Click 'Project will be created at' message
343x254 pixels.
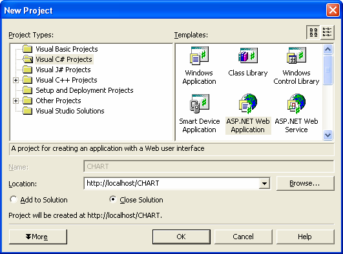[85, 215]
